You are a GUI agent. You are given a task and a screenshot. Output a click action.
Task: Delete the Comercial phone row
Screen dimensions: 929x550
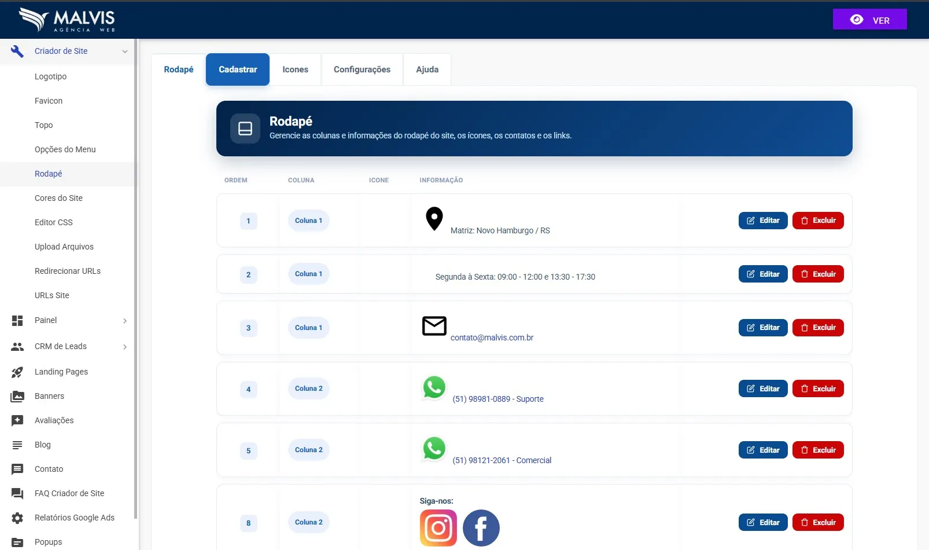tap(818, 450)
